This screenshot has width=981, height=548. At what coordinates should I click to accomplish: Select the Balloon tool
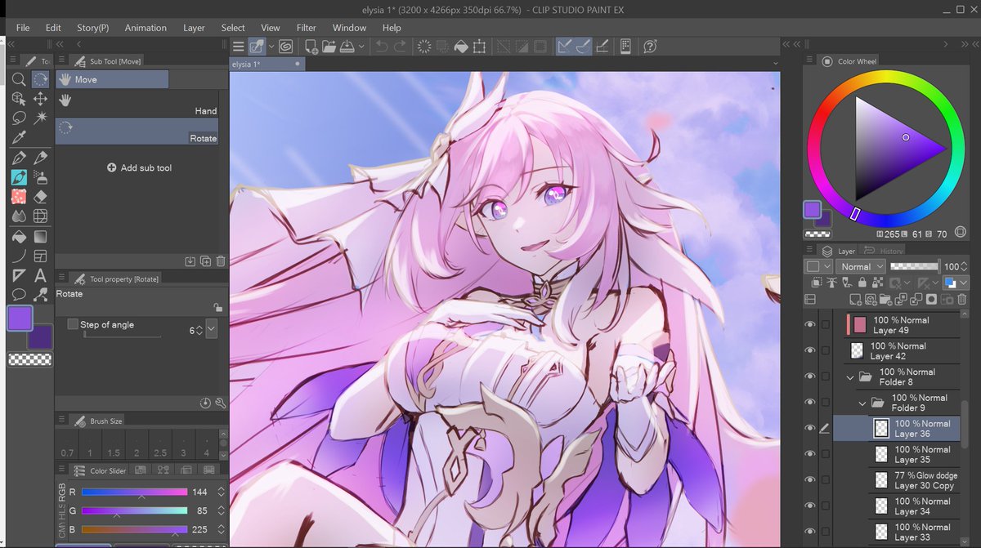point(18,295)
